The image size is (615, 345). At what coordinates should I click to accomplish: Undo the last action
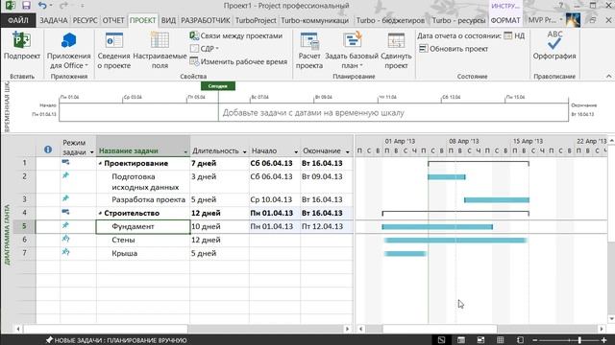(42, 6)
